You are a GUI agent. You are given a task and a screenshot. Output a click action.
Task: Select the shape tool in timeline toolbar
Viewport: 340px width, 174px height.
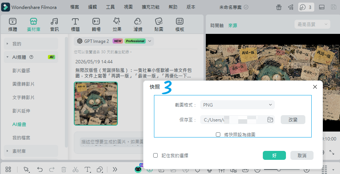click(x=100, y=169)
